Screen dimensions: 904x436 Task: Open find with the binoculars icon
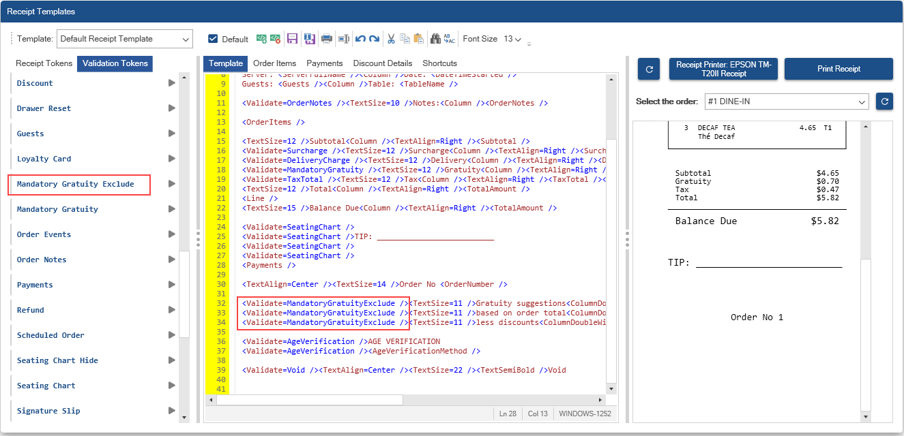[x=435, y=39]
